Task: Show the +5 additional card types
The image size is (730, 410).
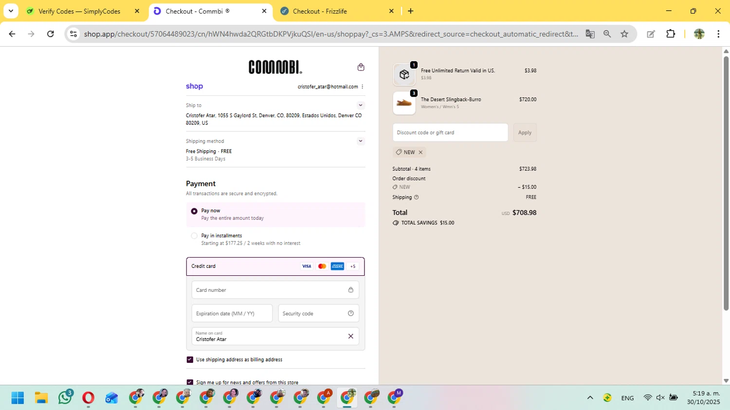Action: tap(353, 266)
